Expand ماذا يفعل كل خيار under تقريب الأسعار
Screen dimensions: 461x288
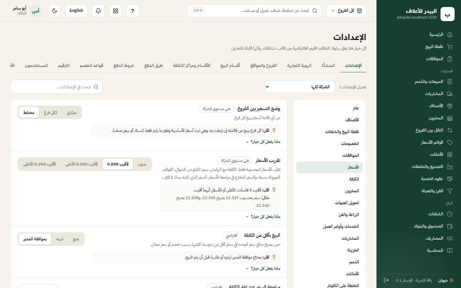pos(263,217)
